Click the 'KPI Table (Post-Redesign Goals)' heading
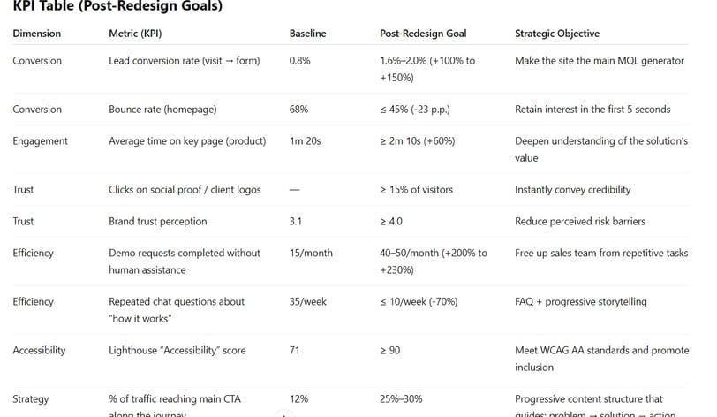The height and width of the screenshot is (417, 717). (x=117, y=6)
